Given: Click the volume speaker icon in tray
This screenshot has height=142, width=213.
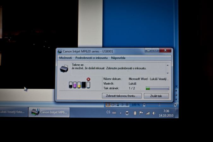Looking at the screenshot, I should (154, 113).
